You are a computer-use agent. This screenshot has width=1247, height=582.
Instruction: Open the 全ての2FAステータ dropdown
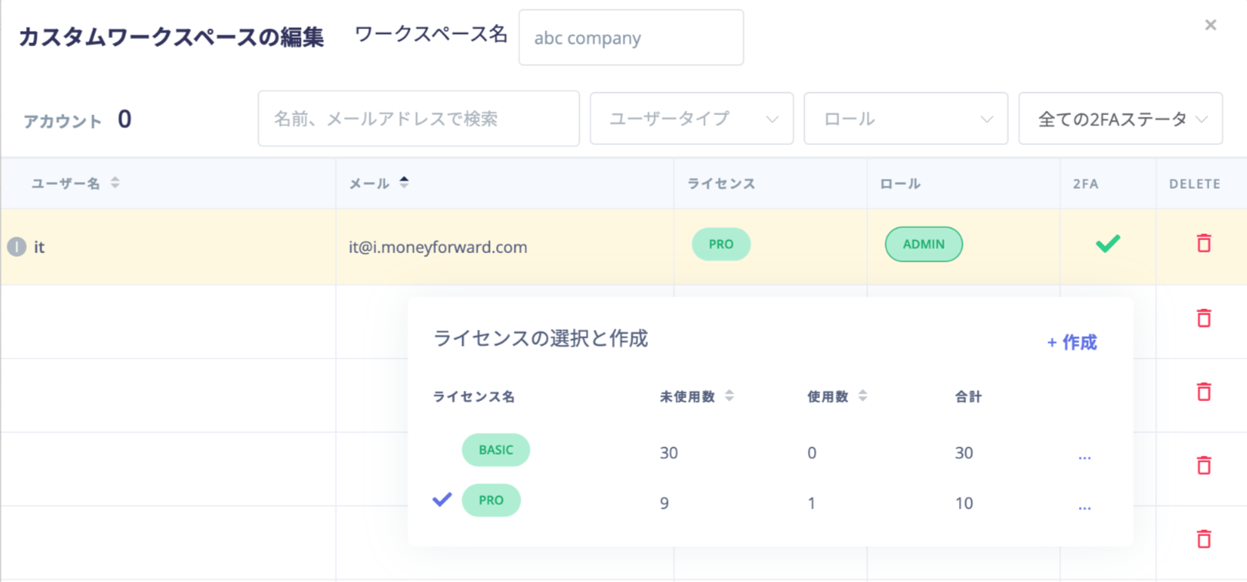[x=1120, y=119]
